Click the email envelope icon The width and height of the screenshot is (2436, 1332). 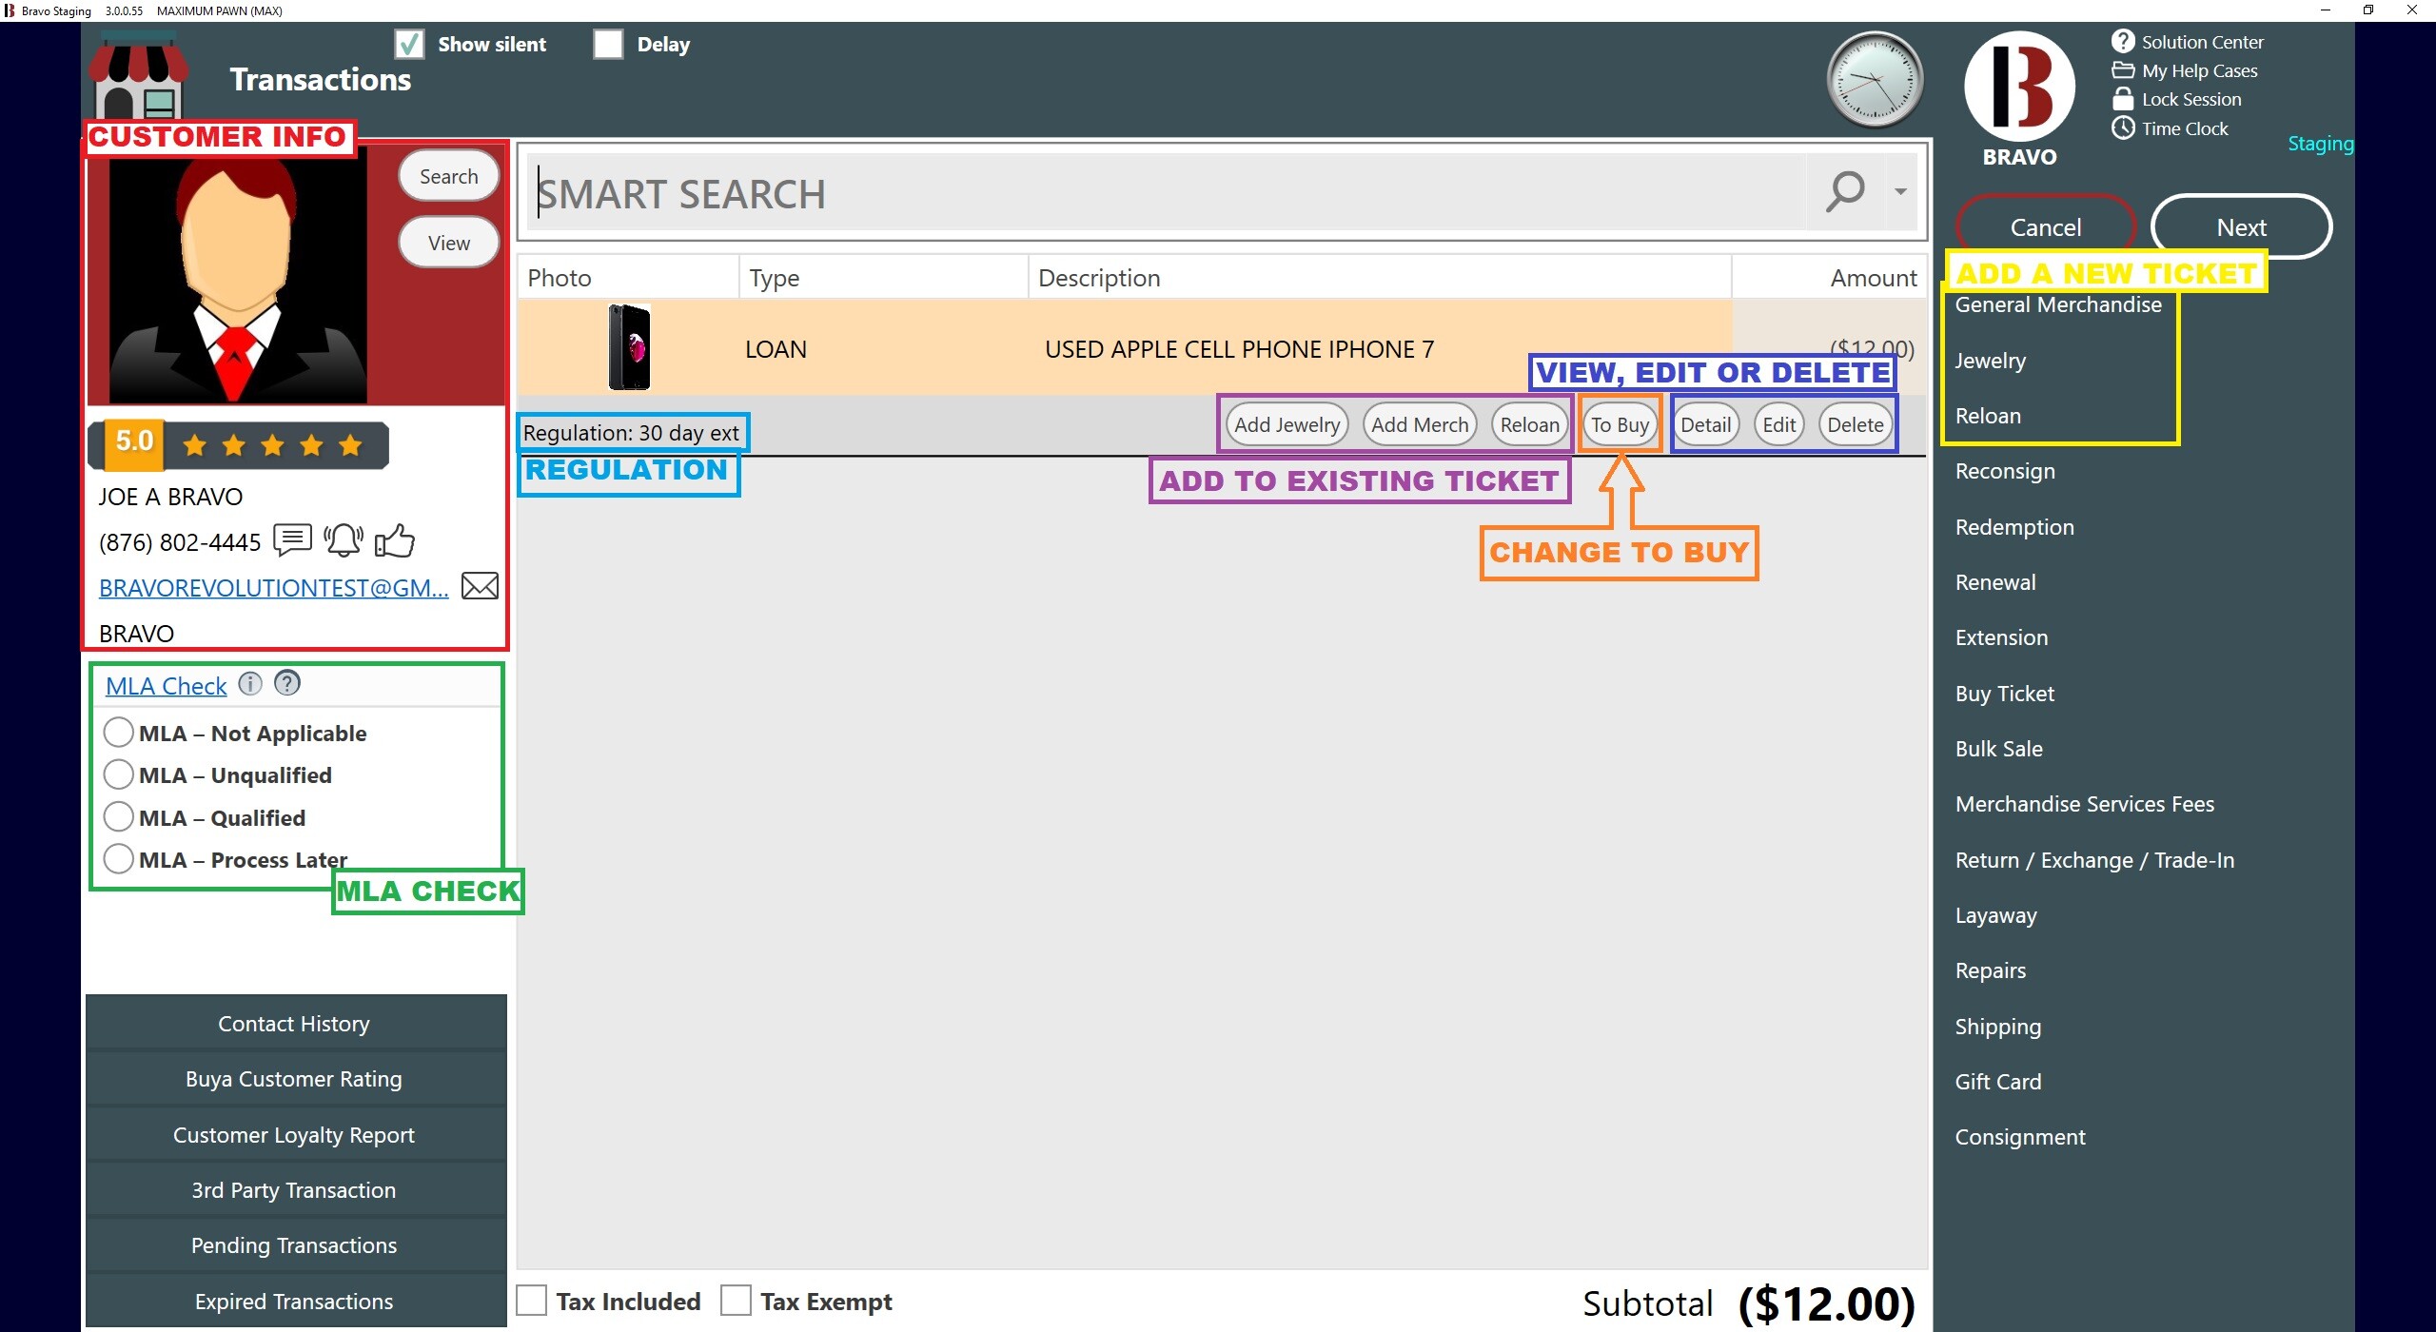pyautogui.click(x=480, y=586)
